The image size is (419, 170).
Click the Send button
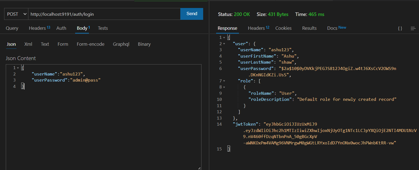(192, 14)
